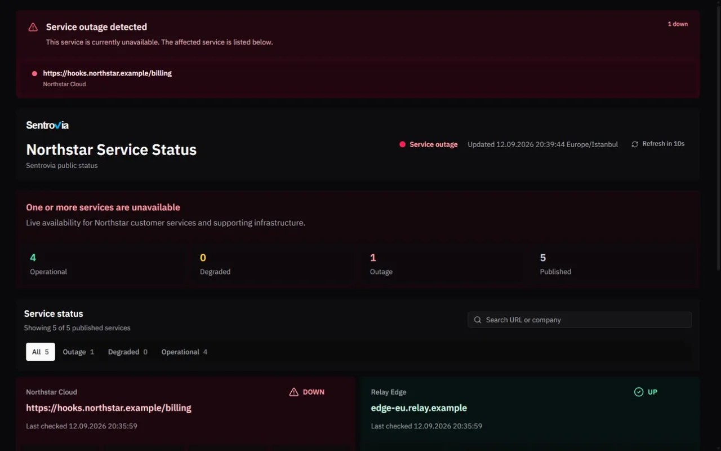The image size is (721, 451).
Task: Click the red status dot beside Service outage
Action: point(402,144)
